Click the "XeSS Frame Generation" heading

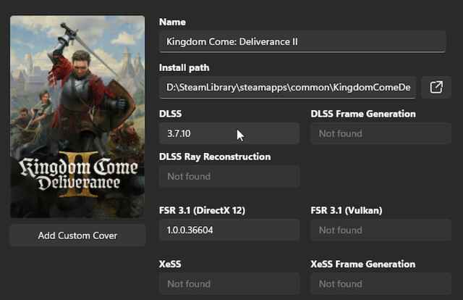coord(362,264)
